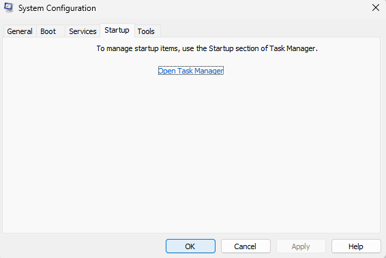Go to the Services tab

point(83,31)
